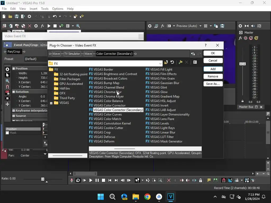Screen dimensions: 271x203
Task: Select VEGAS Gaussian Blur plug-in
Action: pyautogui.click(x=162, y=83)
